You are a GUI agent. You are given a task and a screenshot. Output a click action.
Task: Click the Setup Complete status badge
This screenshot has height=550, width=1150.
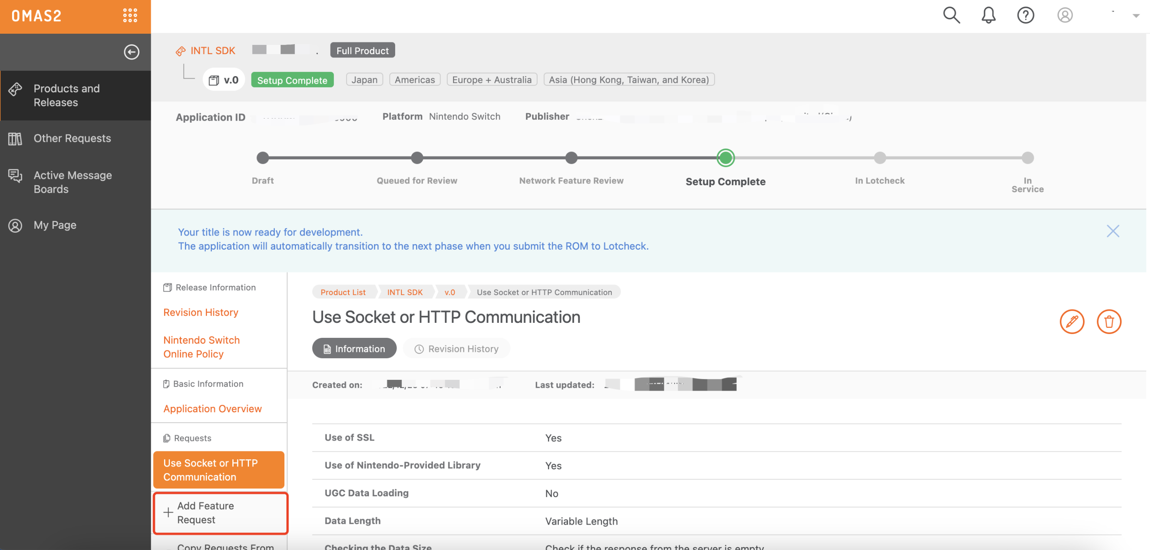pyautogui.click(x=292, y=79)
